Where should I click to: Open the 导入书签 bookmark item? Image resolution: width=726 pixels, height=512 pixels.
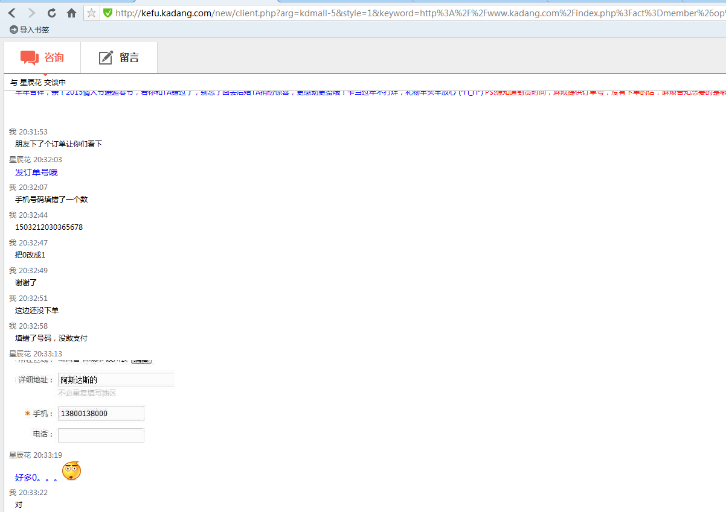click(30, 29)
